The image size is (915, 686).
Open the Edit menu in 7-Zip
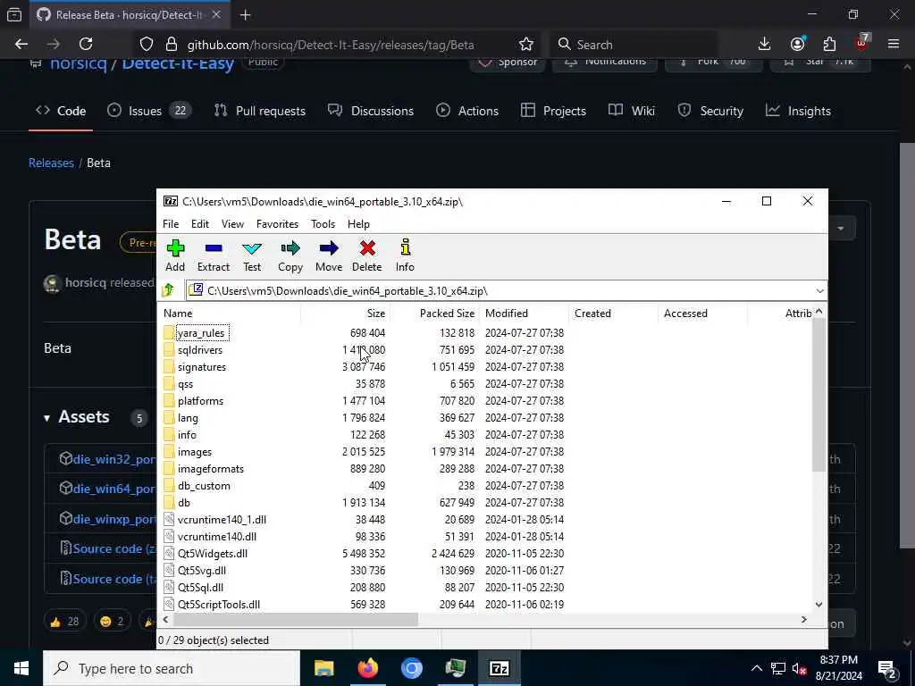point(199,224)
